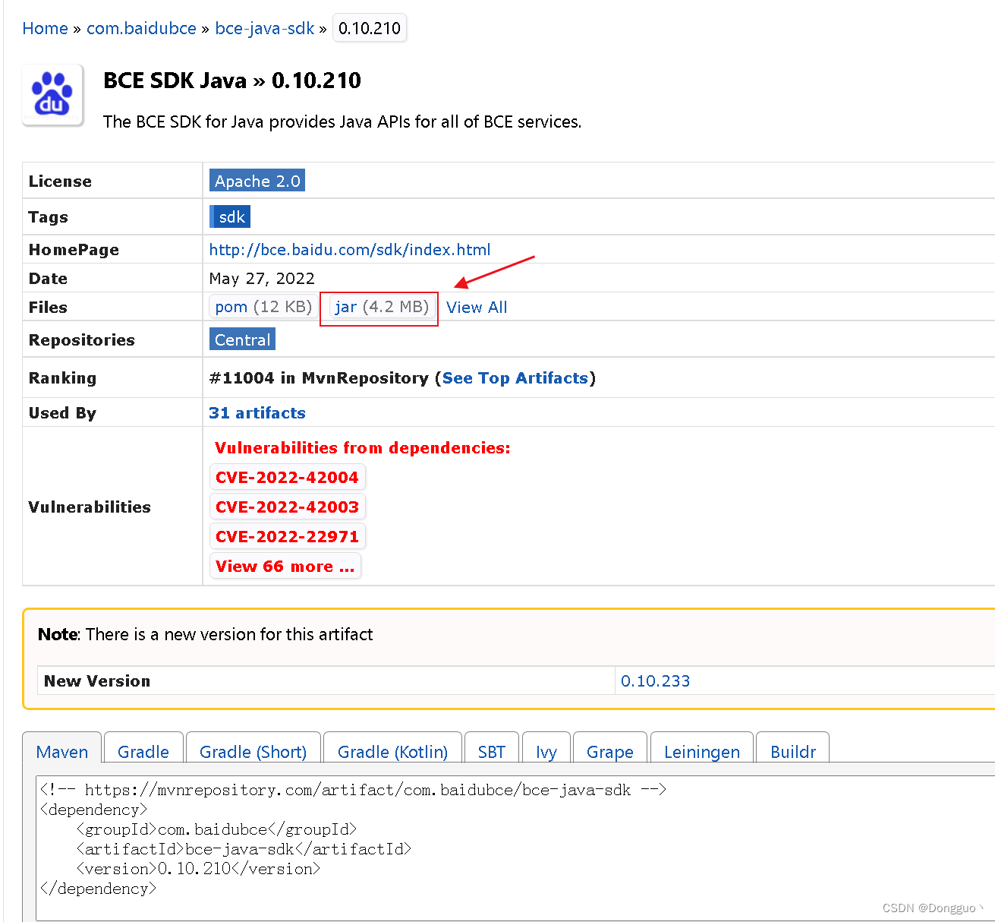995x922 pixels.
Task: Click the Apache 2.0 license badge
Action: pyautogui.click(x=257, y=181)
